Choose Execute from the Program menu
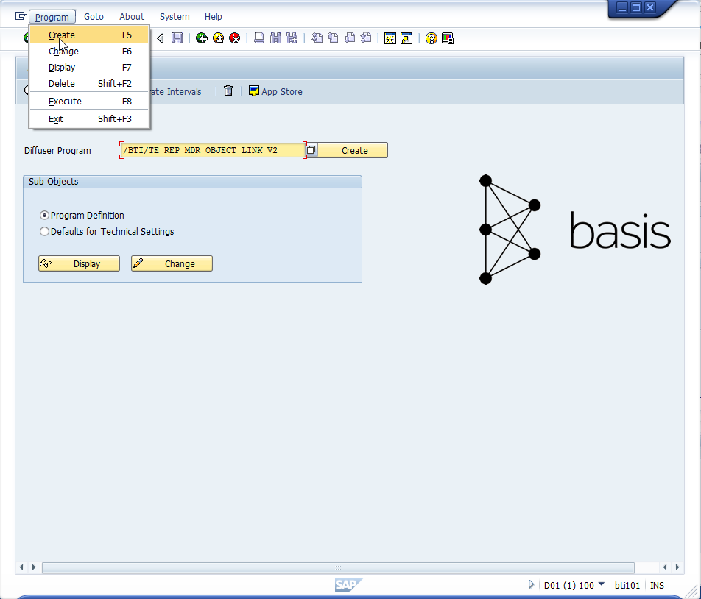701x599 pixels. coord(89,102)
